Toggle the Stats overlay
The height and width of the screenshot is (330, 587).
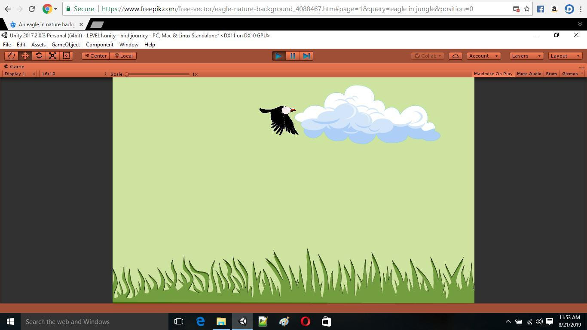click(551, 74)
